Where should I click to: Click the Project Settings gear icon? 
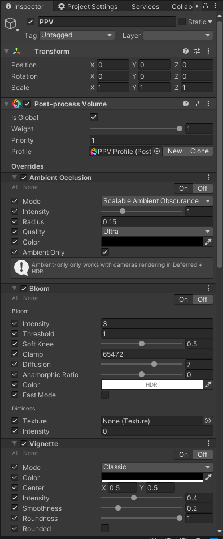(62, 6)
